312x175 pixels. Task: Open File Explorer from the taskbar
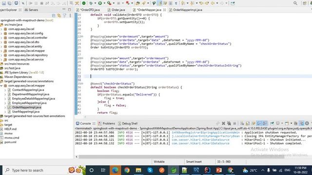click(138, 170)
